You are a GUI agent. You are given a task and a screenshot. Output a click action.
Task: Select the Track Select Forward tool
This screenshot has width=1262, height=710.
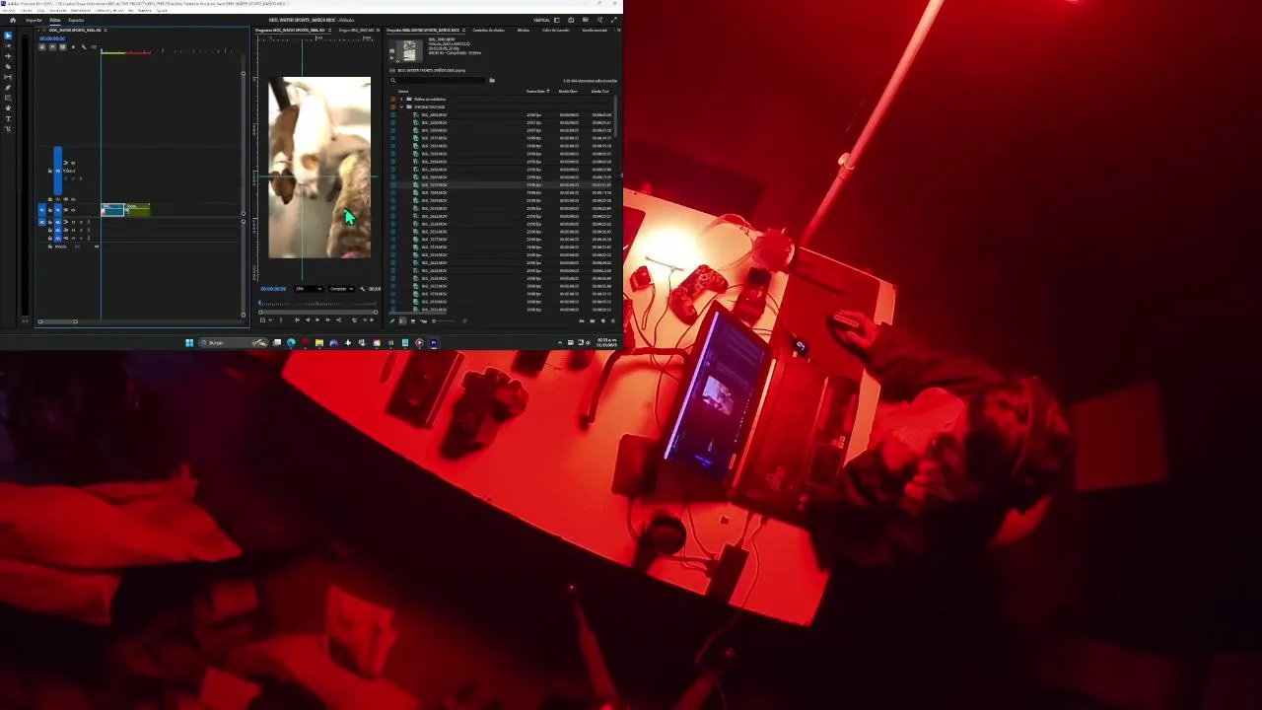(x=8, y=45)
